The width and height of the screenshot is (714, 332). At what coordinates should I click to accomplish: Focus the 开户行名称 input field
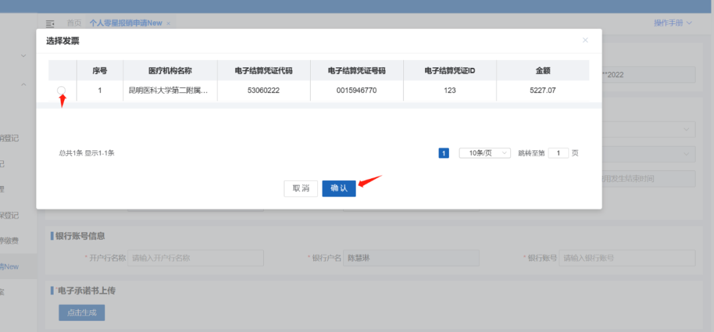(x=196, y=258)
